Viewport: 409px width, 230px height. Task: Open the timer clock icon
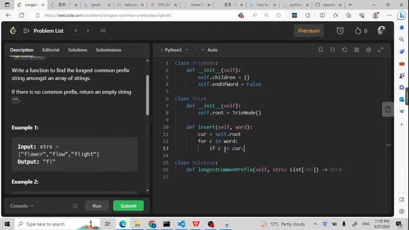340,31
